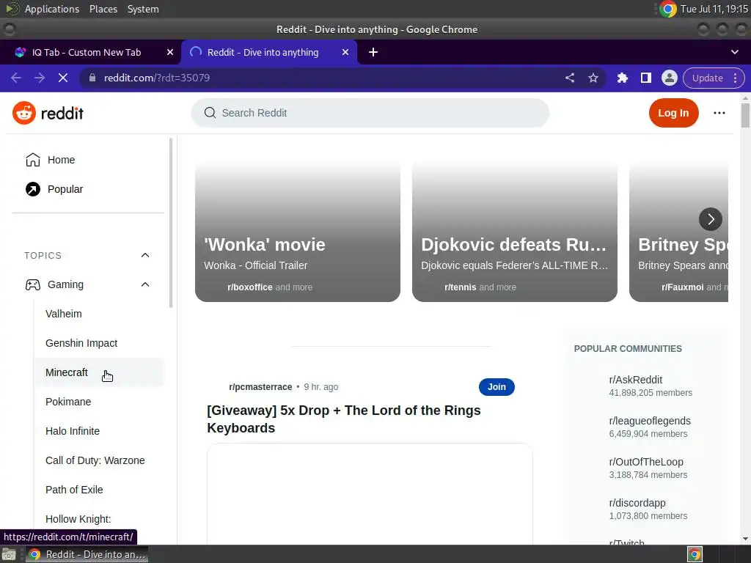This screenshot has height=563, width=751.
Task: Click the page vertical scrollbar thumb
Action: [745, 115]
